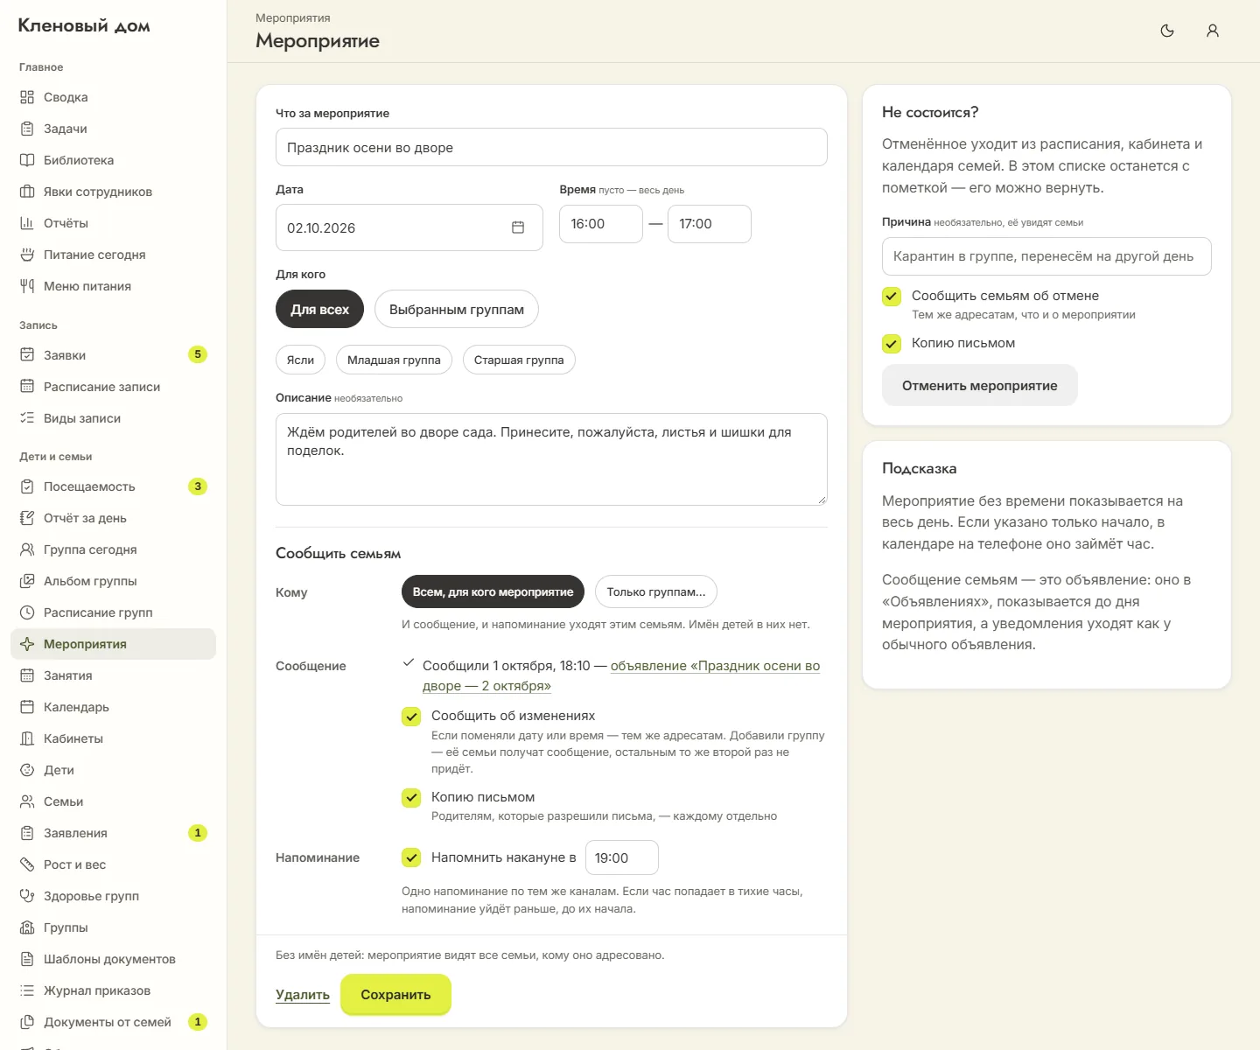Uncheck Копию письмом in cancellation card
Viewport: 1260px width, 1050px height.
[892, 343]
